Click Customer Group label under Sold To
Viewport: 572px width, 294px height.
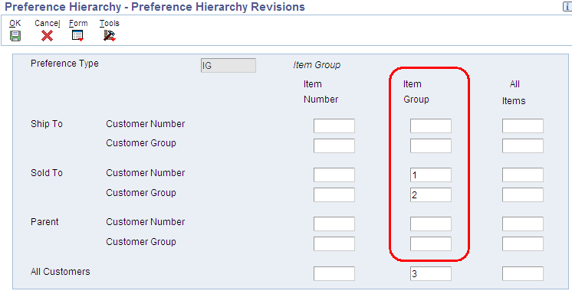pyautogui.click(x=141, y=193)
